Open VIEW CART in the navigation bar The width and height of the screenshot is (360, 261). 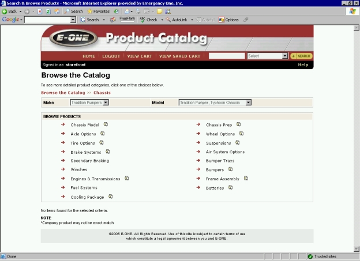coord(140,56)
